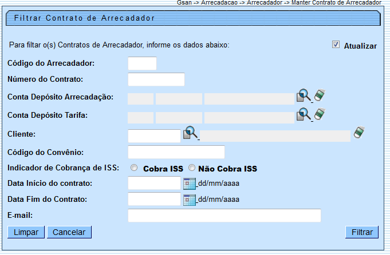This screenshot has width=390, height=255.
Task: Click dd/mm/aaaa hint beside Data Fim
Action: 219,200
